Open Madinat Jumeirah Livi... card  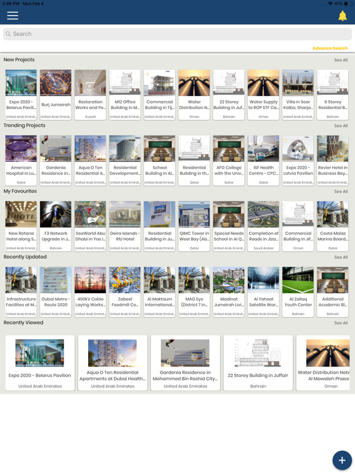tap(229, 292)
